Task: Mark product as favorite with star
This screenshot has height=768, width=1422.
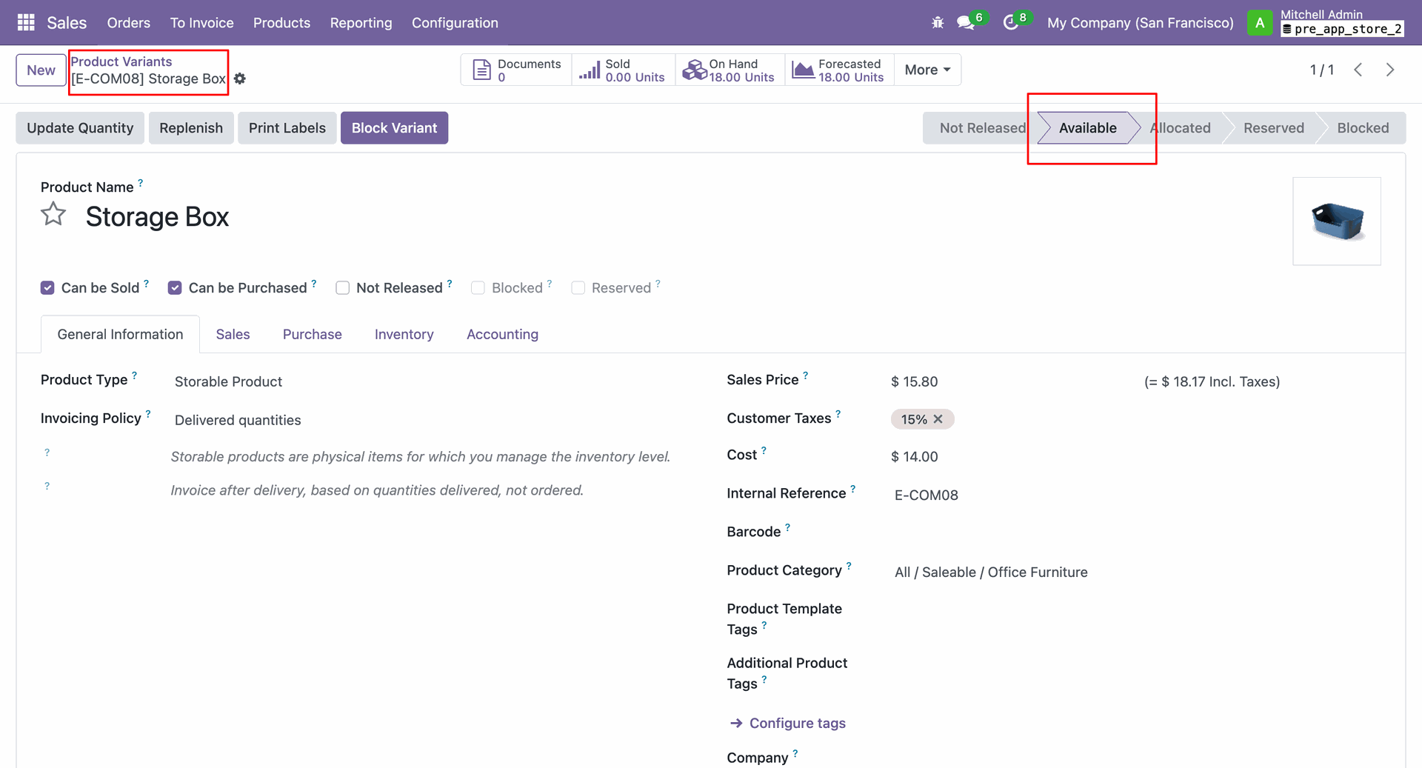Action: click(x=53, y=215)
